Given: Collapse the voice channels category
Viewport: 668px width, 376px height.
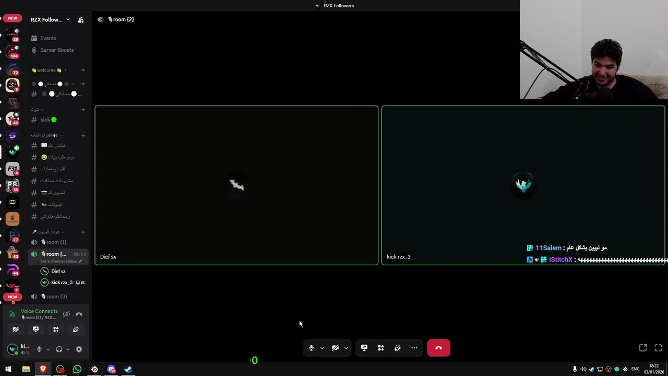Looking at the screenshot, I should [48, 232].
